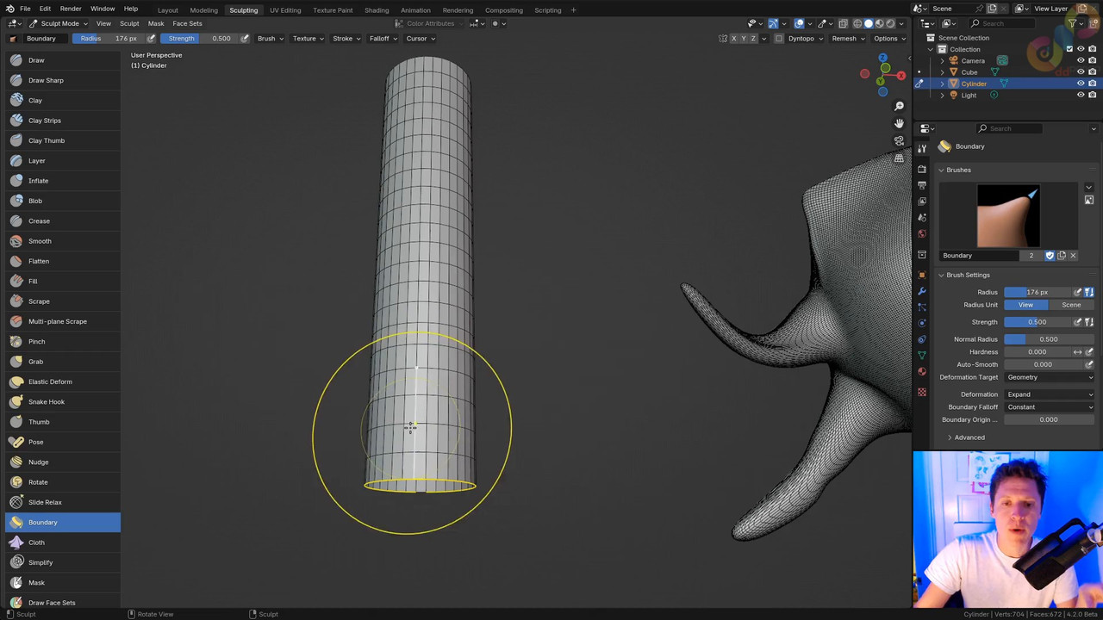1103x620 pixels.
Task: Open the Deformation Expand dropdown
Action: point(1049,394)
